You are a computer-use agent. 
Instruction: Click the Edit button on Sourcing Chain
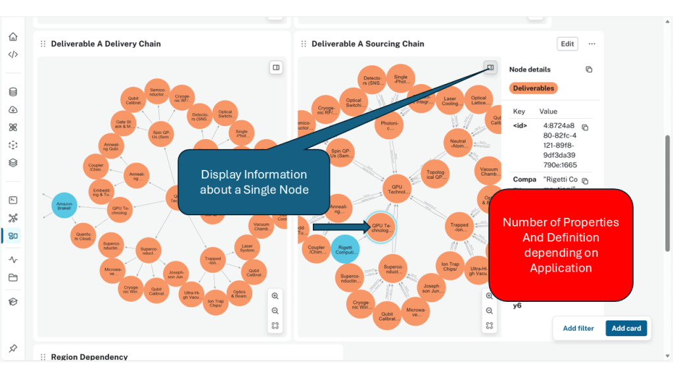567,44
